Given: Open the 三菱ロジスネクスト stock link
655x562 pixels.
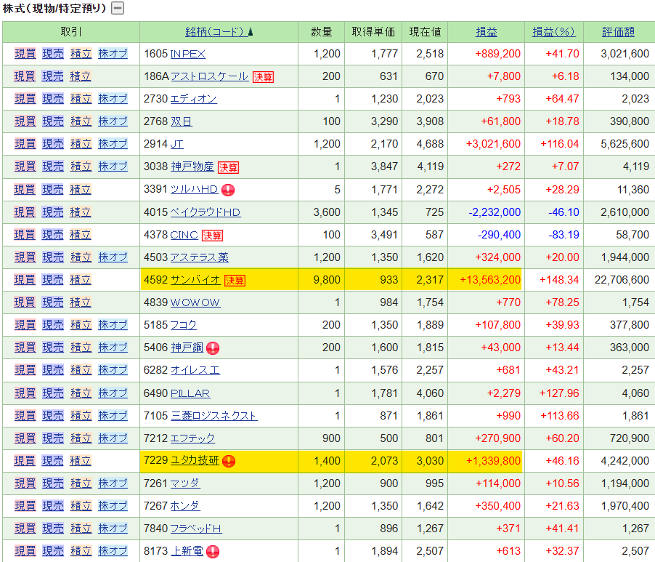Looking at the screenshot, I should (x=214, y=417).
